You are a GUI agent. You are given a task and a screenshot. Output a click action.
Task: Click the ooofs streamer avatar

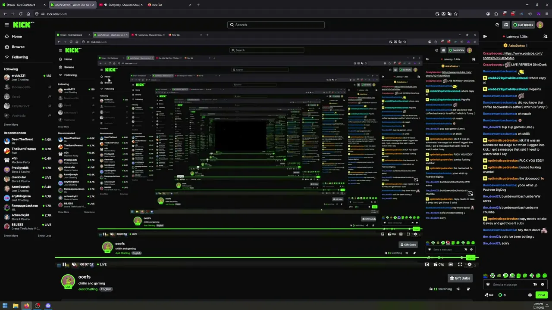tap(68, 281)
